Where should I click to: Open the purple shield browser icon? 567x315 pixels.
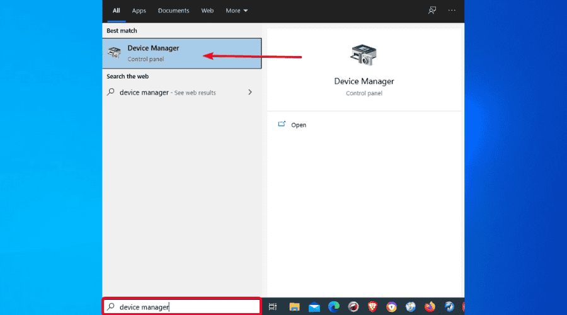point(391,307)
